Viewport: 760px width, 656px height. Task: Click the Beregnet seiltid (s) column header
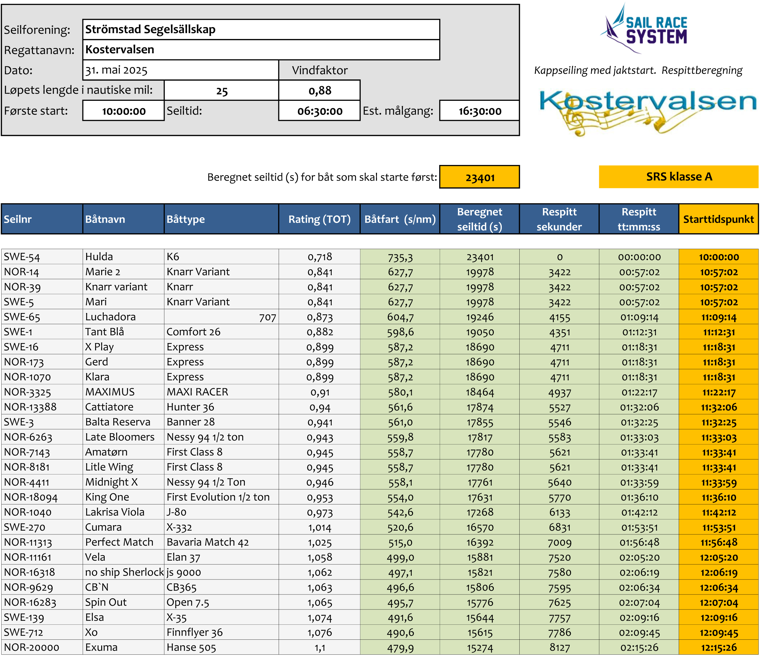479,219
